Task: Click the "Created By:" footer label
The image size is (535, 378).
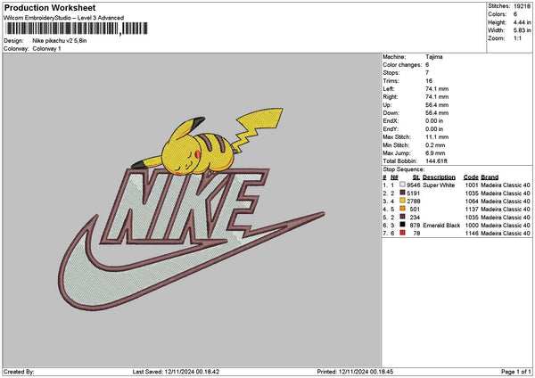Action: point(19,372)
